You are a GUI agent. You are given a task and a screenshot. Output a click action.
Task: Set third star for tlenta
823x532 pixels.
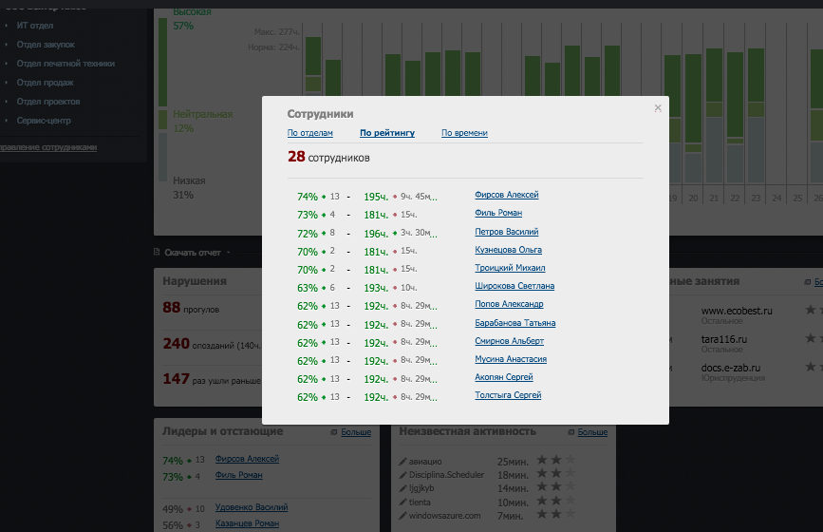tap(570, 501)
